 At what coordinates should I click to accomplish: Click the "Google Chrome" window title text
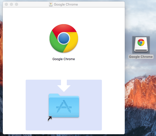66,5
